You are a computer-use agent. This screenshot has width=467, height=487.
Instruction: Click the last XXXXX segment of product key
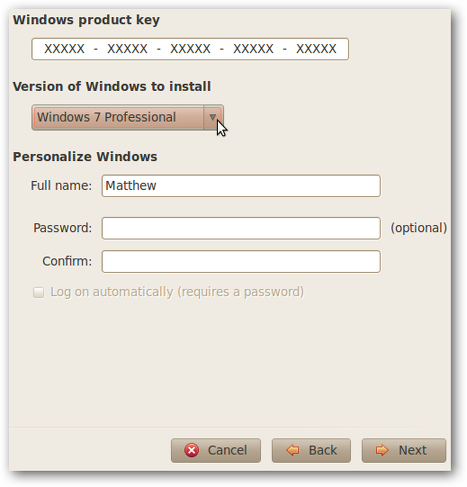click(316, 49)
